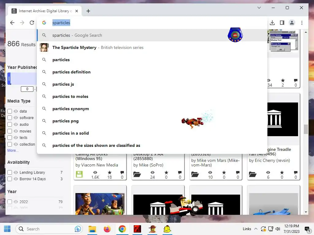Check the Borrow 14 Days box

coord(10,179)
